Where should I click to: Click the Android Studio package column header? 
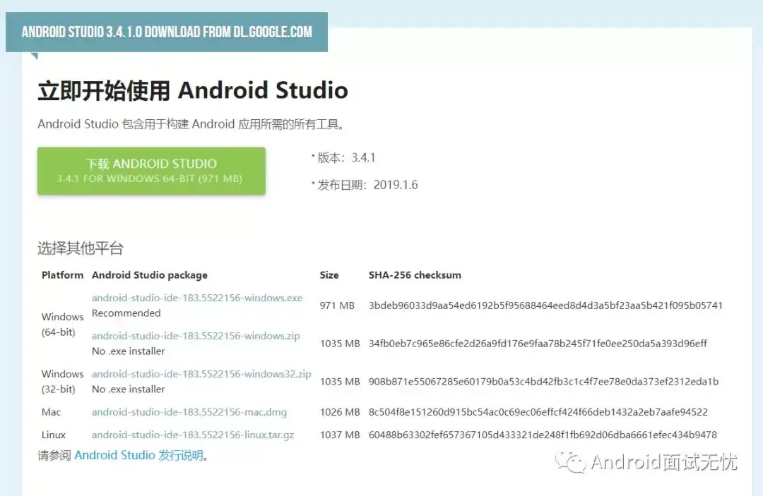point(149,275)
